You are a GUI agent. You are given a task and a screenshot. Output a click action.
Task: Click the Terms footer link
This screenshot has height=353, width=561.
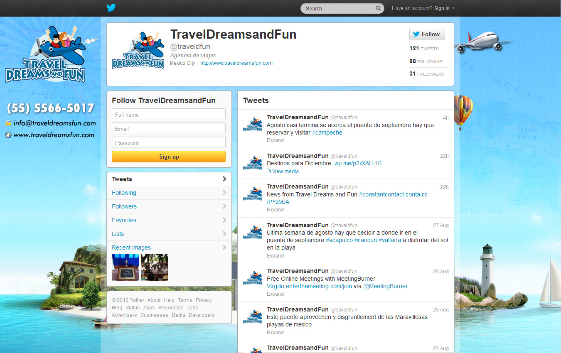[185, 300]
